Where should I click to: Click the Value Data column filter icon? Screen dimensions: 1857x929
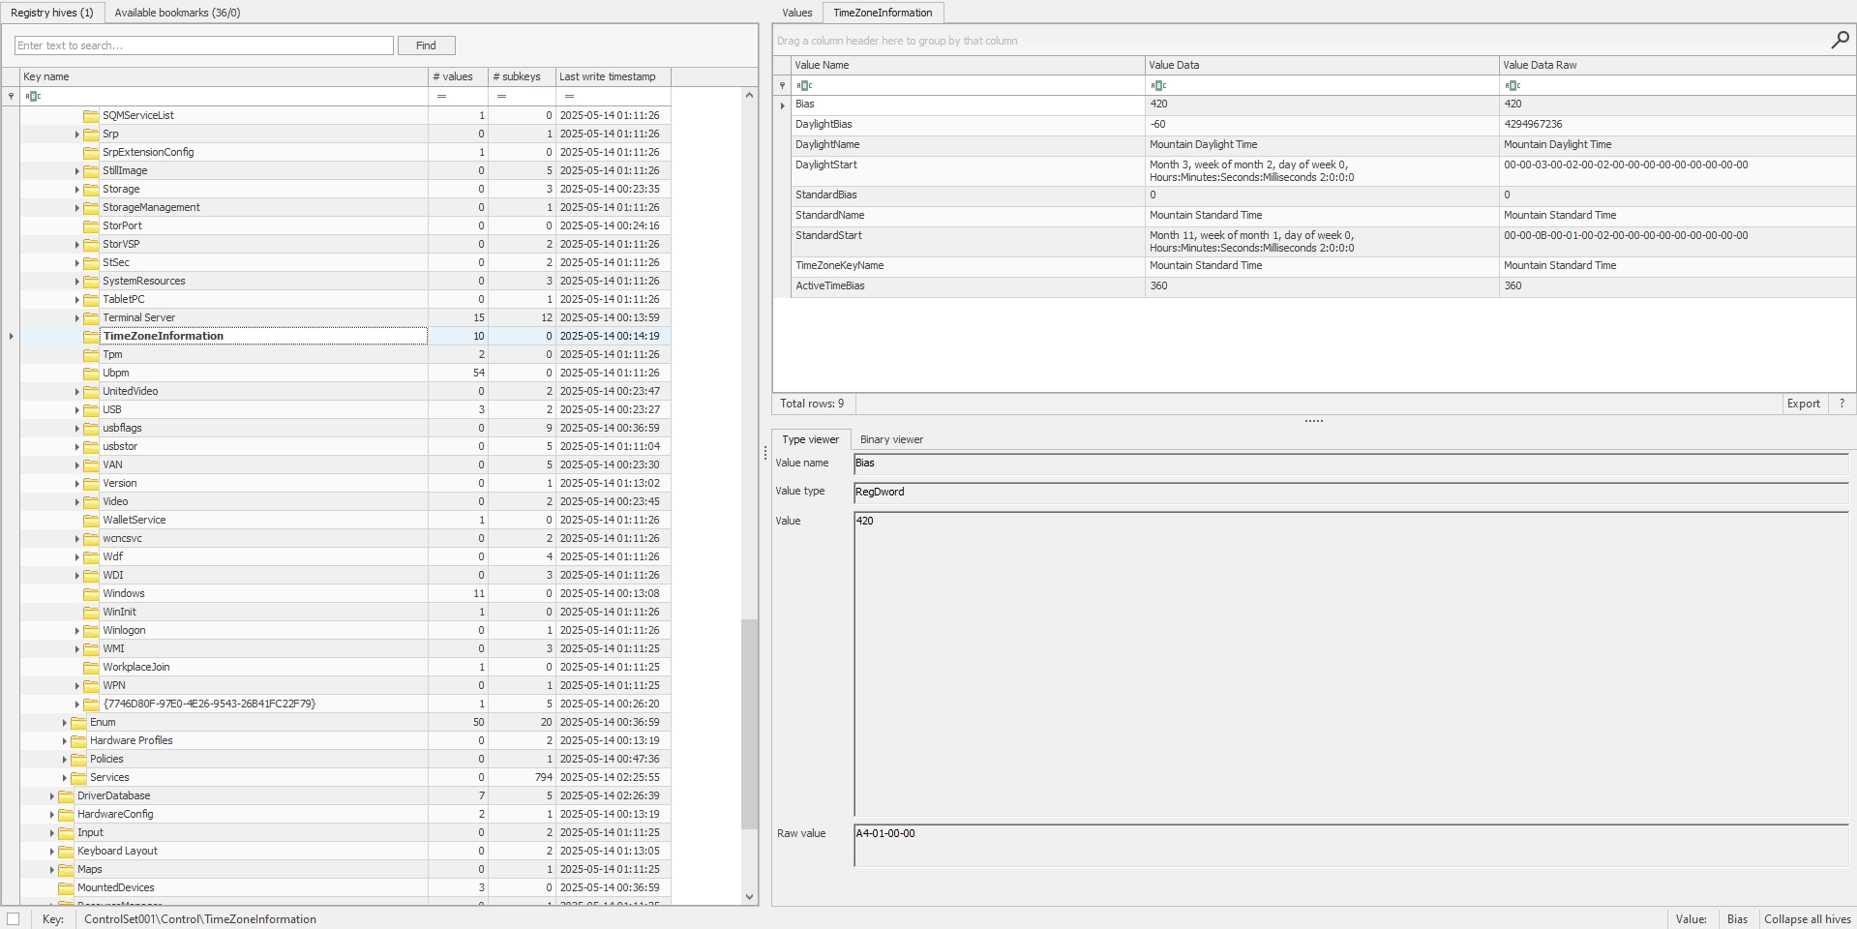pos(1158,85)
